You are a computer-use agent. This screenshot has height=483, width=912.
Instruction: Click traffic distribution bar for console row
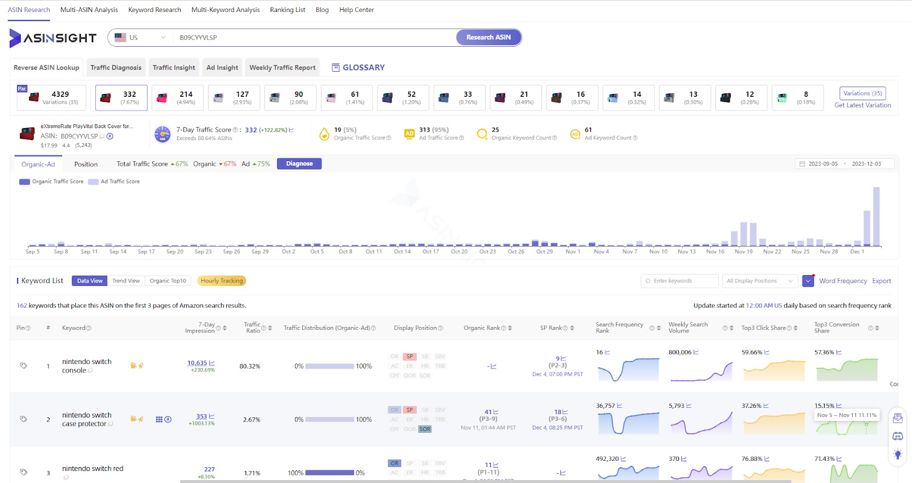pos(330,366)
